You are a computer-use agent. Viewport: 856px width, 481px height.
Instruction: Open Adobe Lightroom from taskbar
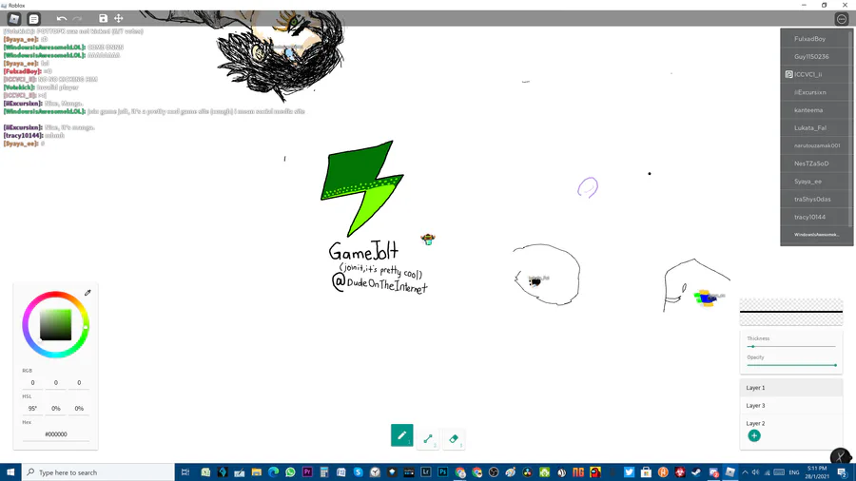[x=426, y=472]
